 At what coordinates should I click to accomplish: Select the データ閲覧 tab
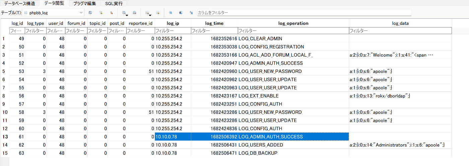54,3
